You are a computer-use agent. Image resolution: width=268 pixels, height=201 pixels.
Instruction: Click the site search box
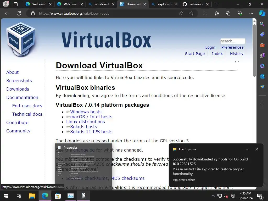pyautogui.click(x=233, y=41)
